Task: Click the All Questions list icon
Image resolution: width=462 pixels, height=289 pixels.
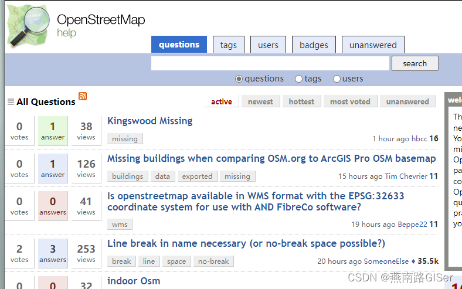Action: 11,102
